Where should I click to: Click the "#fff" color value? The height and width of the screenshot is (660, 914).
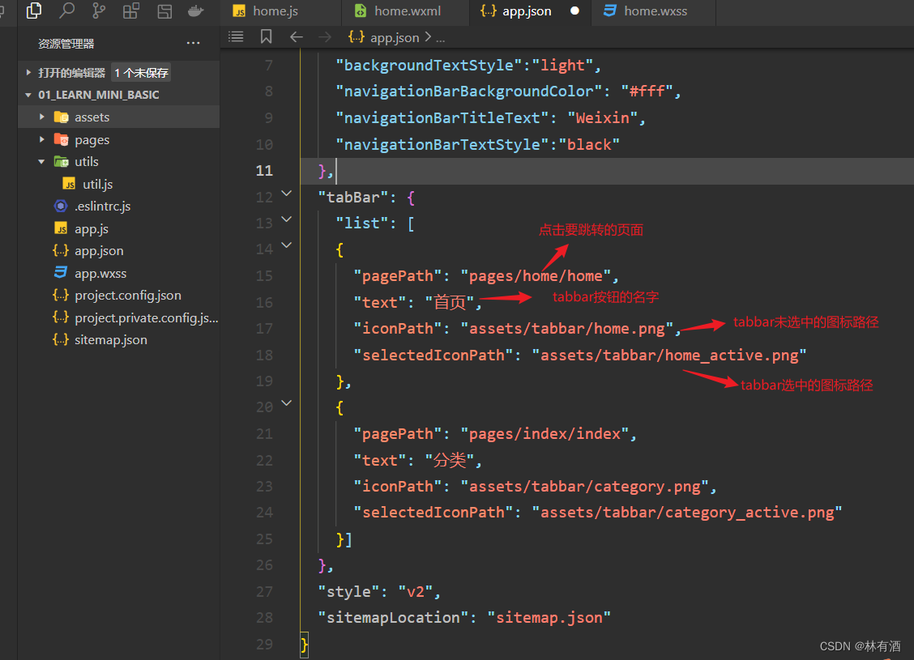click(x=647, y=92)
